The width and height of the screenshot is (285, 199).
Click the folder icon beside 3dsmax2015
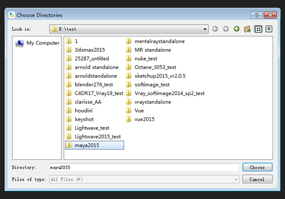coord(69,49)
